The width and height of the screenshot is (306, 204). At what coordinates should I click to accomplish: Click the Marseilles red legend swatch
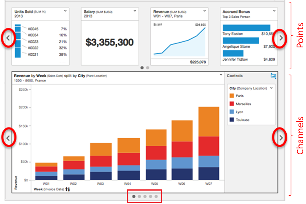(232, 104)
